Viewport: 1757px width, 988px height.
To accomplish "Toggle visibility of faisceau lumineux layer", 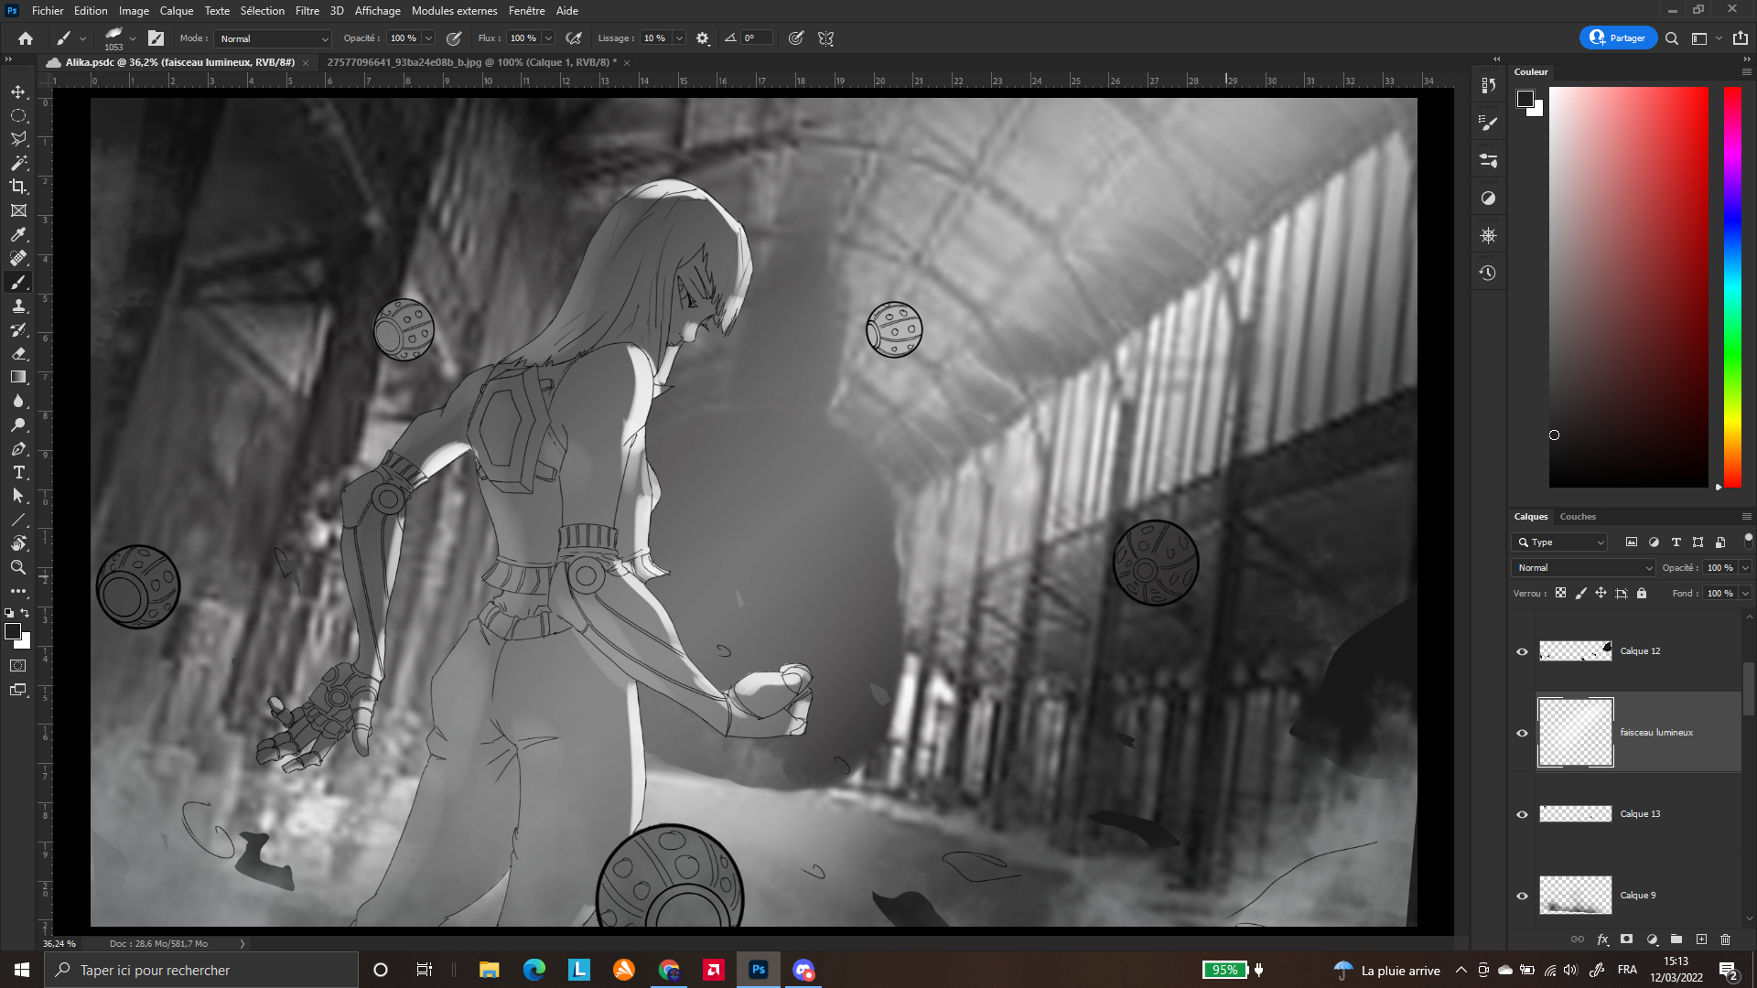I will [1523, 733].
